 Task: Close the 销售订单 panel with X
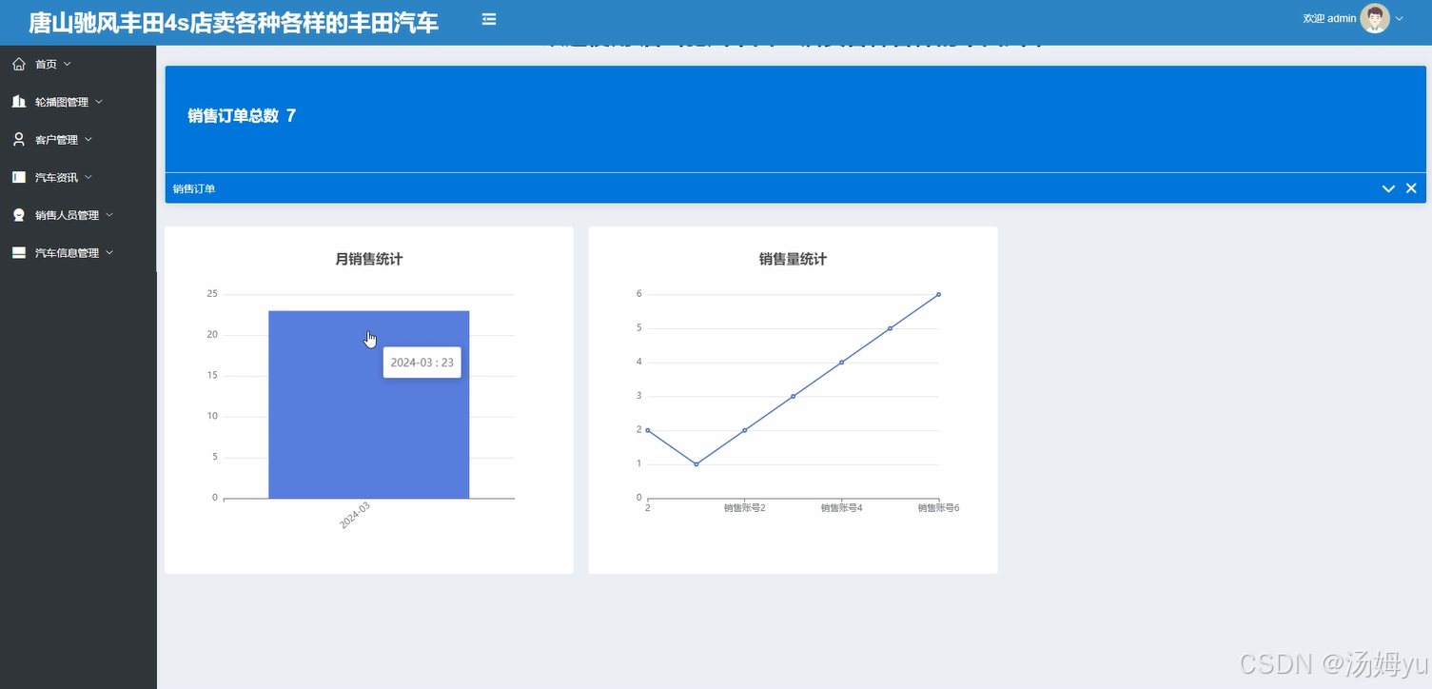(x=1411, y=188)
